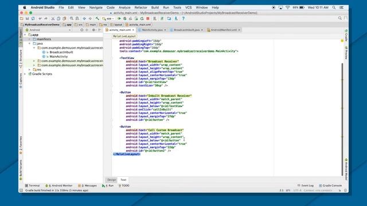367x206 pixels.
Task: Collapse the app module tree node
Action: click(25, 35)
